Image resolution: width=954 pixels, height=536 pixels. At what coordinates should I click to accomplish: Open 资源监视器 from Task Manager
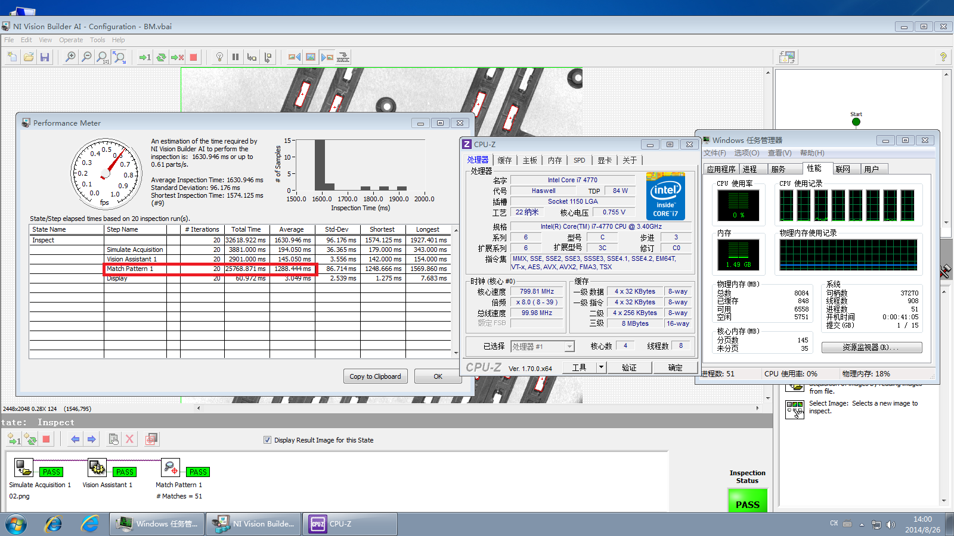(x=872, y=347)
